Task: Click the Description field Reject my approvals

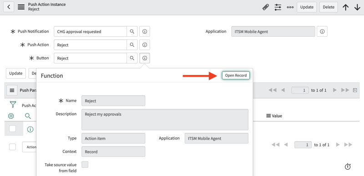Action: click(165, 120)
